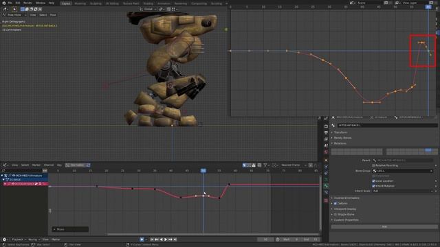Click the wrench modifier icon on red channel
This screenshot has width=440, height=247.
tap(36, 184)
